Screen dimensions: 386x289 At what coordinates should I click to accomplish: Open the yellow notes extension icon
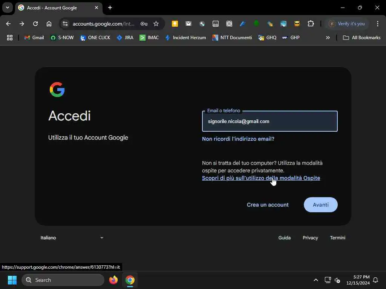(x=175, y=24)
